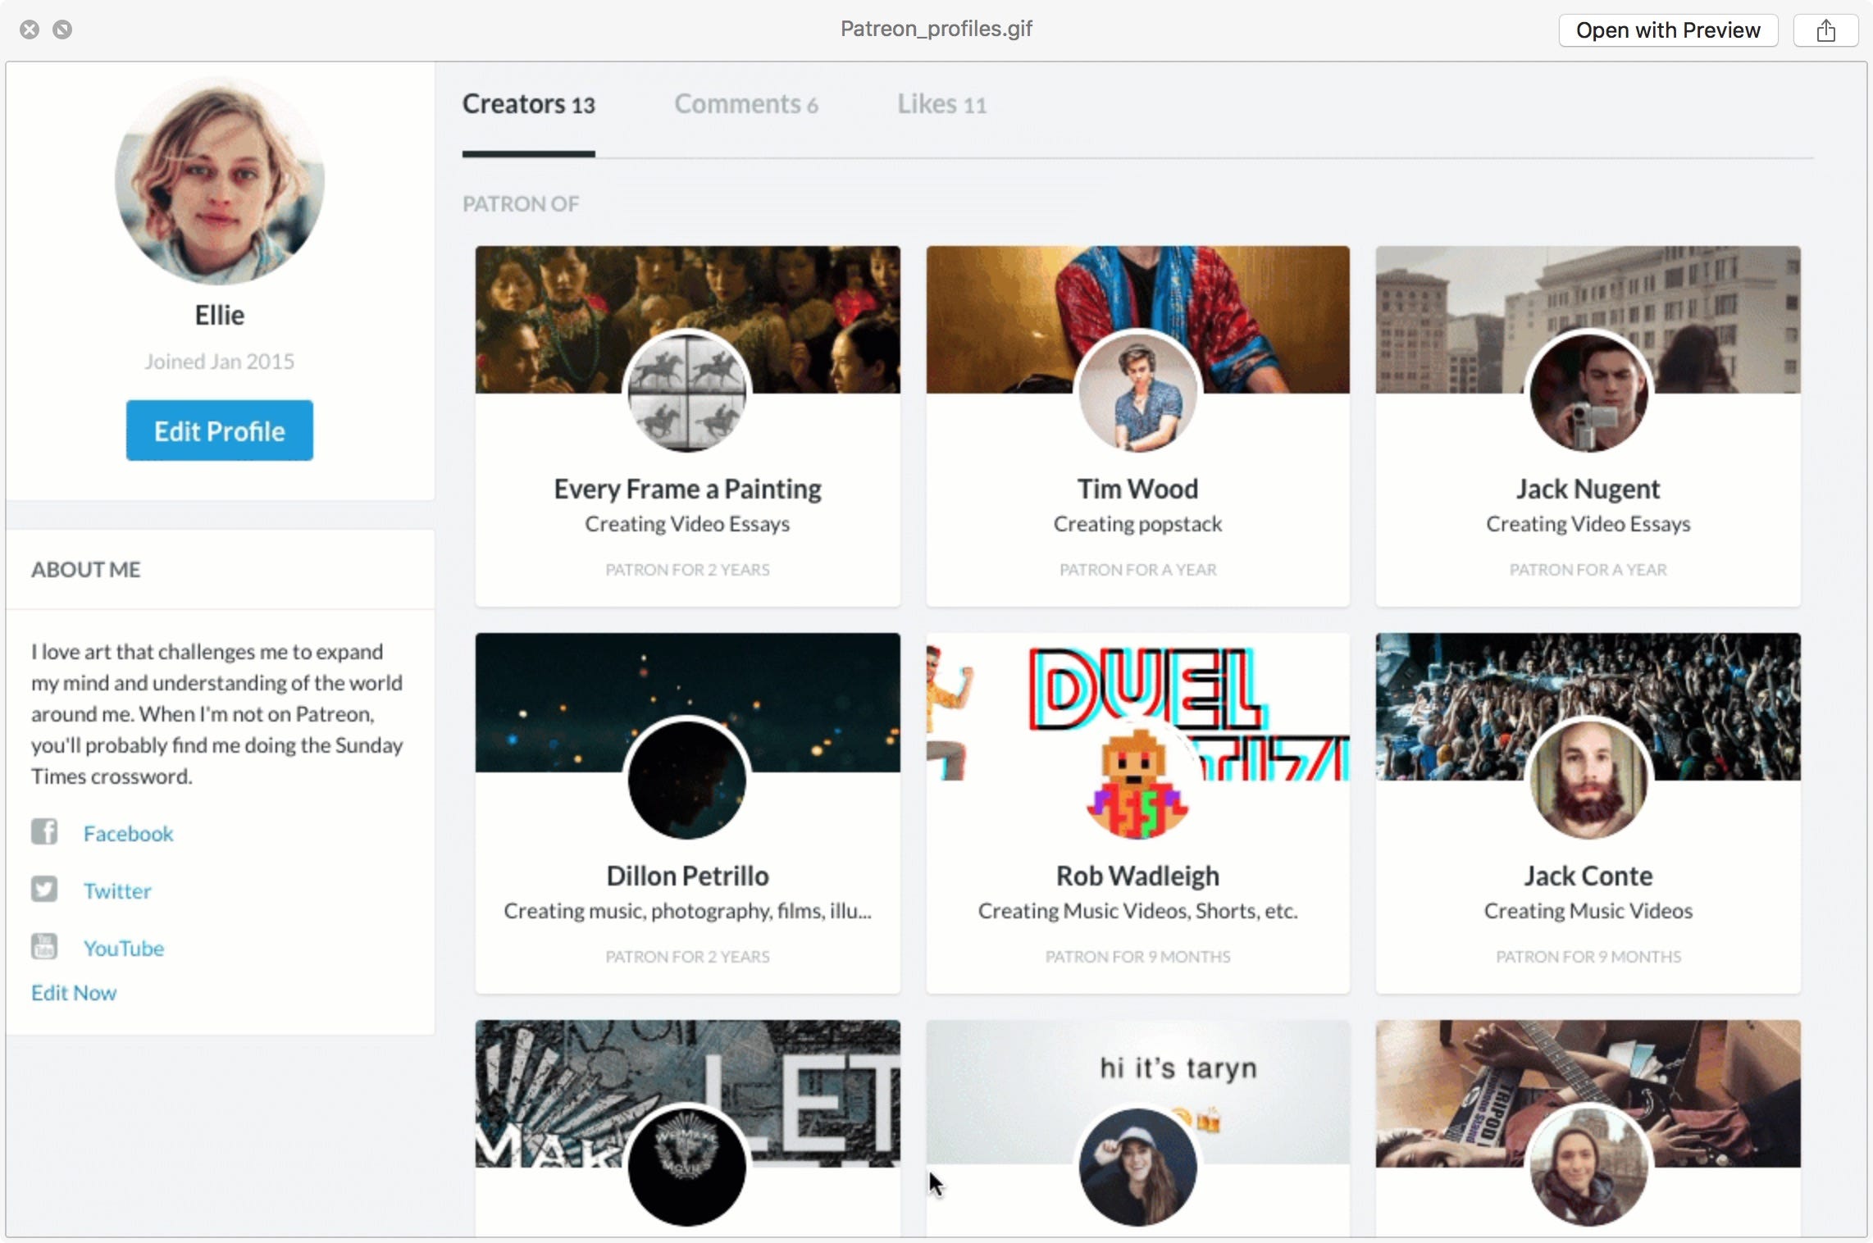This screenshot has height=1243, width=1873.
Task: Click Patreon_profiles.gif window title
Action: [x=936, y=29]
